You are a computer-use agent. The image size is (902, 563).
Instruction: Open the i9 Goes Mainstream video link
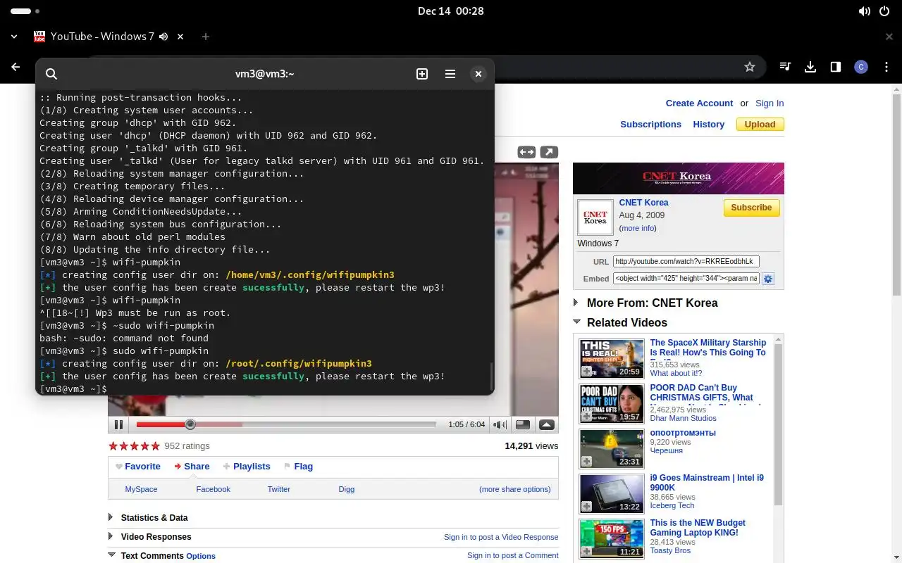[707, 483]
